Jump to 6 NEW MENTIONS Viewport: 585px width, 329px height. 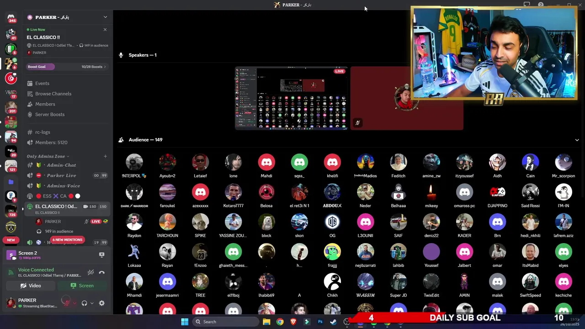67,240
